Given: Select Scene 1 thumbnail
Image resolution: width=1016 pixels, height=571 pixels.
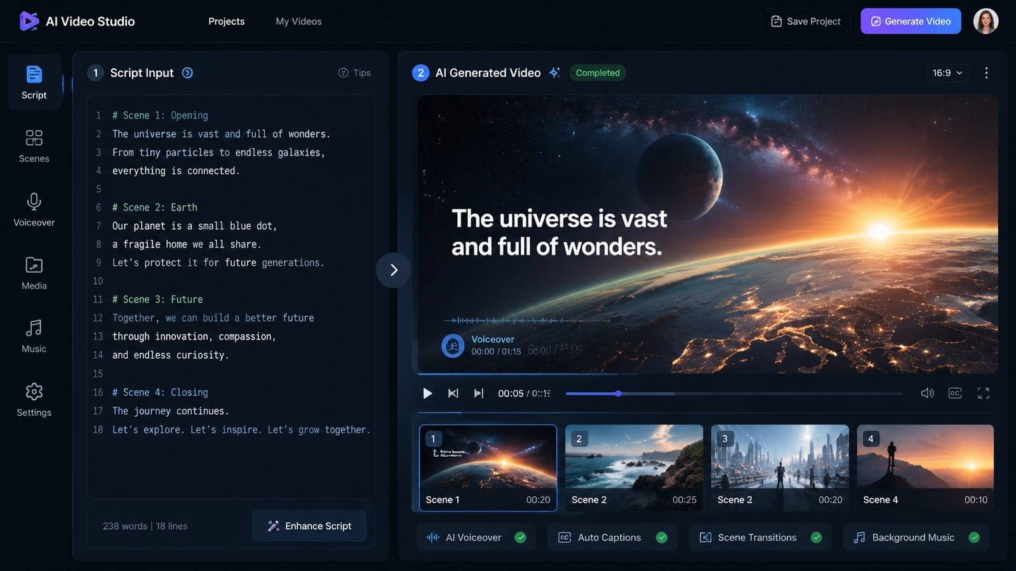Looking at the screenshot, I should point(488,468).
